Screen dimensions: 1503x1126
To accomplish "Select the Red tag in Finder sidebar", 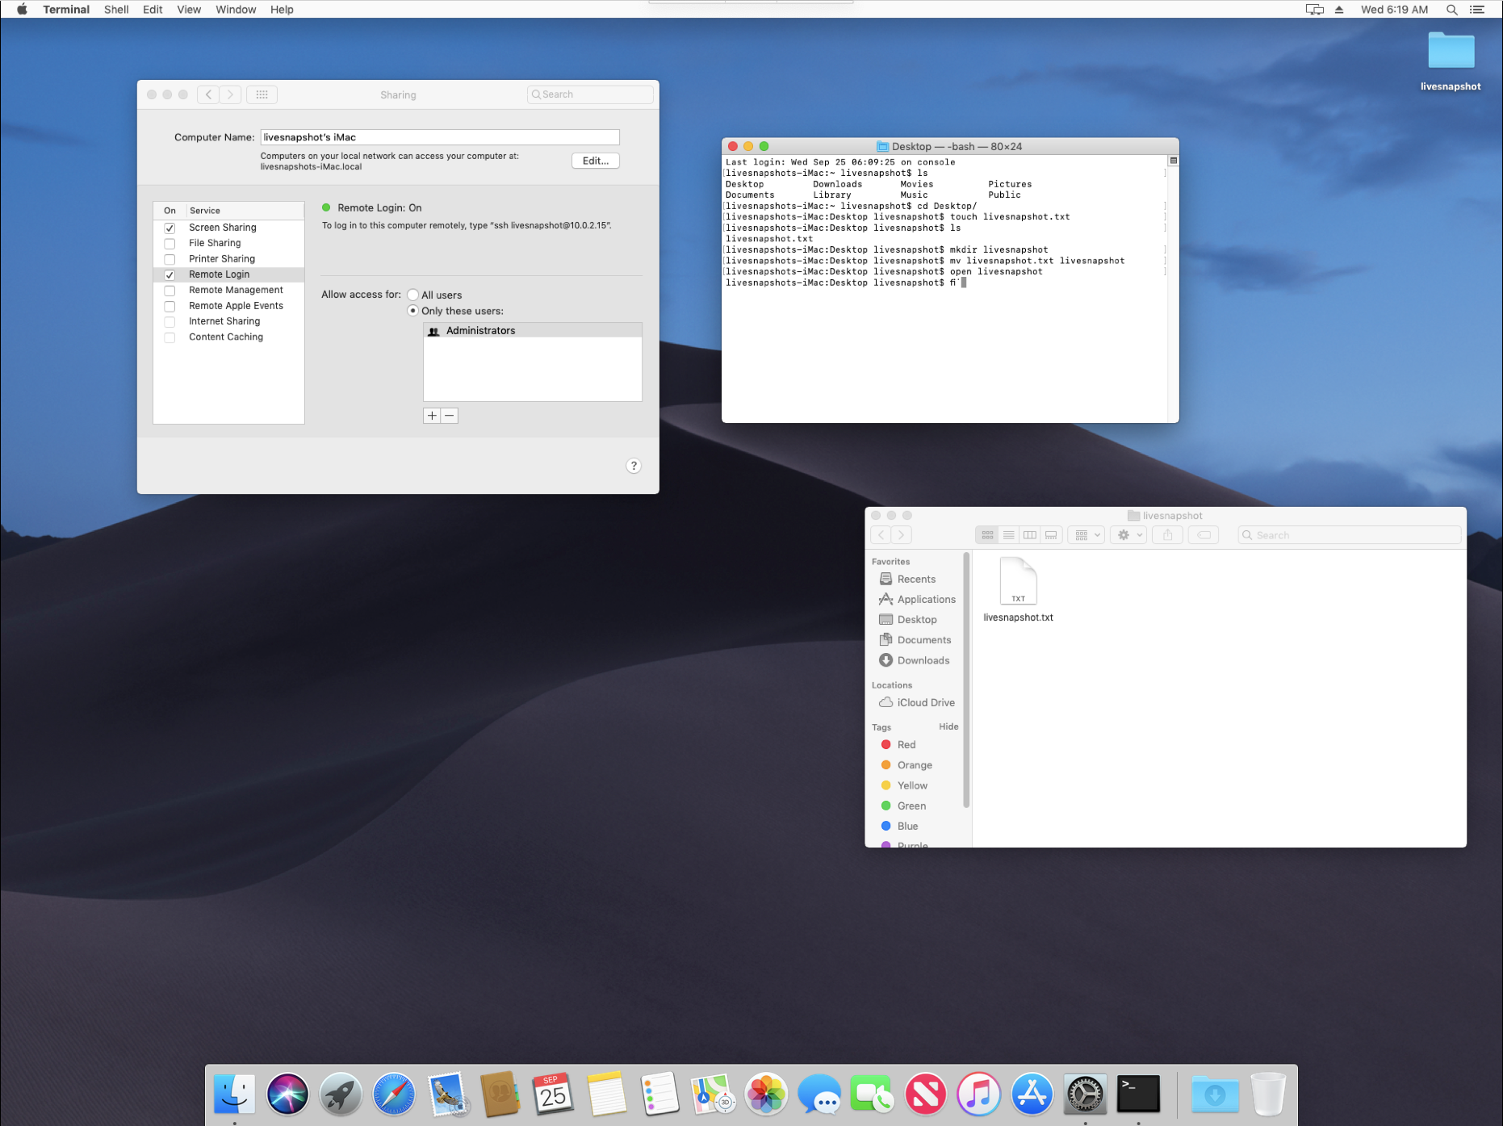I will (x=906, y=745).
